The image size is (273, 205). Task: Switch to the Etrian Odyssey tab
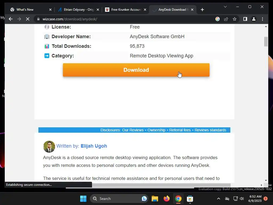coord(78,10)
